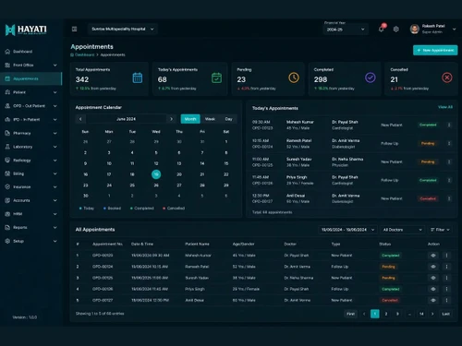The image size is (462, 346).
Task: Go to the First pagination page
Action: (350, 314)
